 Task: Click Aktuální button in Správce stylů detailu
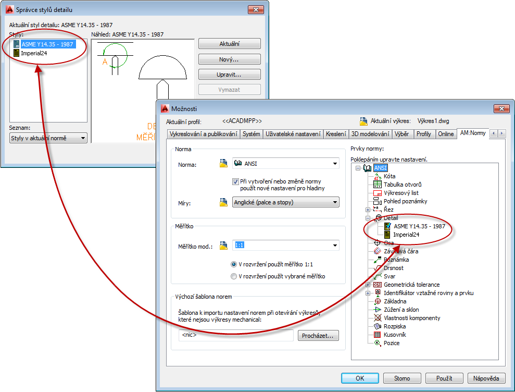click(229, 44)
